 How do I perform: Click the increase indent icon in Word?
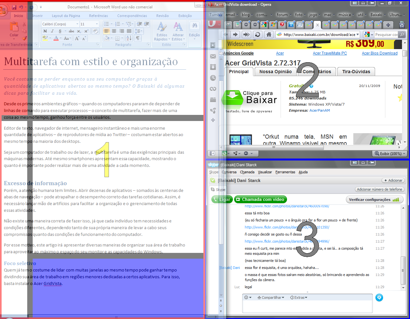click(x=147, y=24)
